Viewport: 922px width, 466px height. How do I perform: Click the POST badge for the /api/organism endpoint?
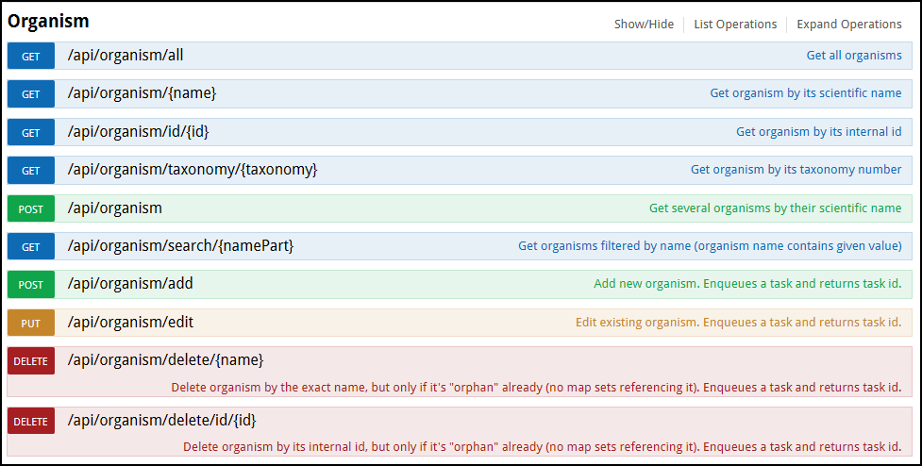(30, 209)
